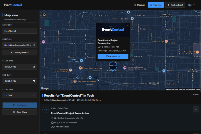The width and height of the screenshot is (201, 134).
Task: Focus the Start Date field 05/01/2026
Action: point(20,67)
